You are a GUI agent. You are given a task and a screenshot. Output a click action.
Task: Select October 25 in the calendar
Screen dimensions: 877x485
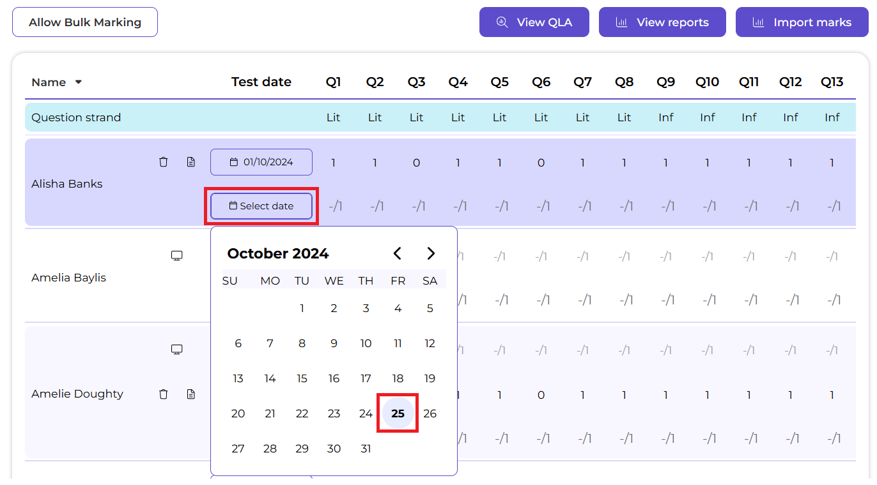[398, 413]
